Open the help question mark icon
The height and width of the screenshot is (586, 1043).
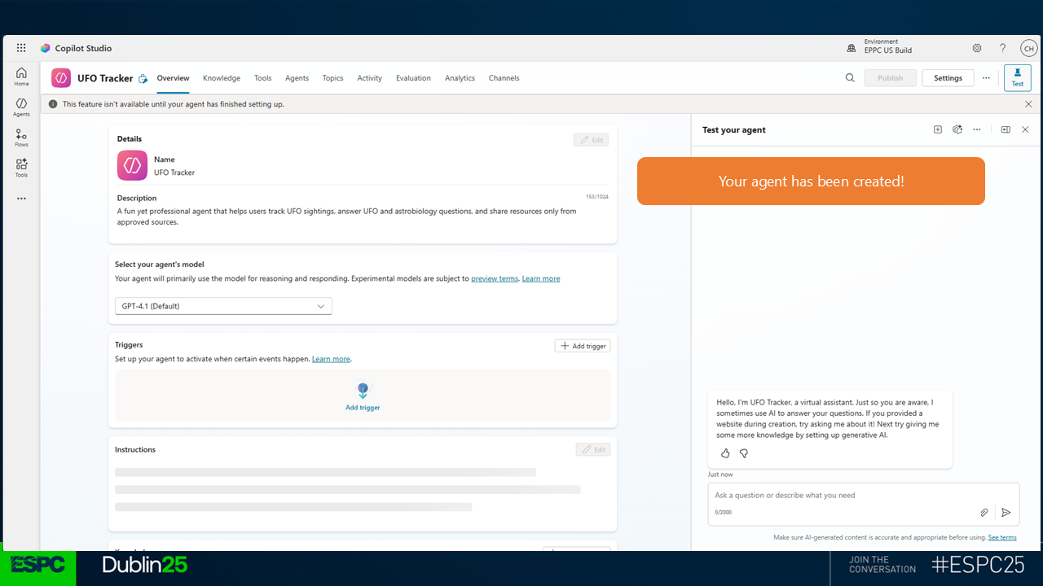coord(1003,48)
